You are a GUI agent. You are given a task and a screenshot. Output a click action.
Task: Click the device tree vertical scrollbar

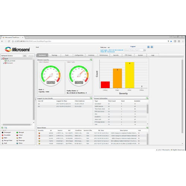tap(33, 90)
